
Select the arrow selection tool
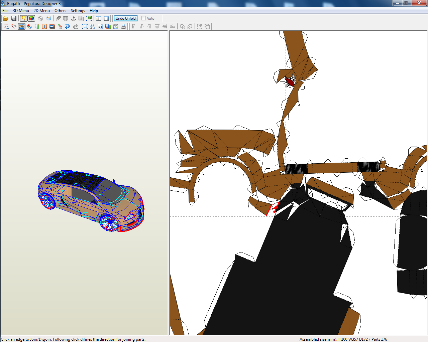(6, 26)
